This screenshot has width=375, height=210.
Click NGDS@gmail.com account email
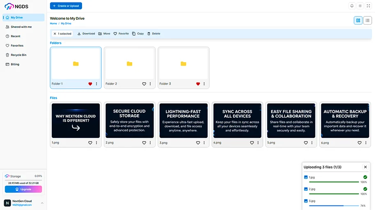click(x=22, y=205)
